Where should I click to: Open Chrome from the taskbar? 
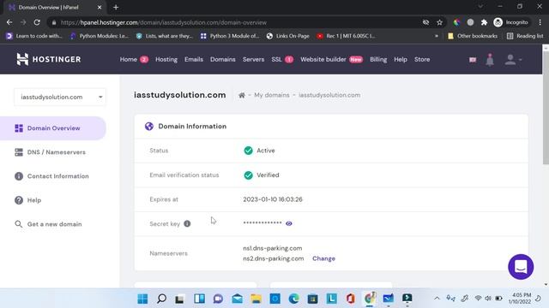370,299
